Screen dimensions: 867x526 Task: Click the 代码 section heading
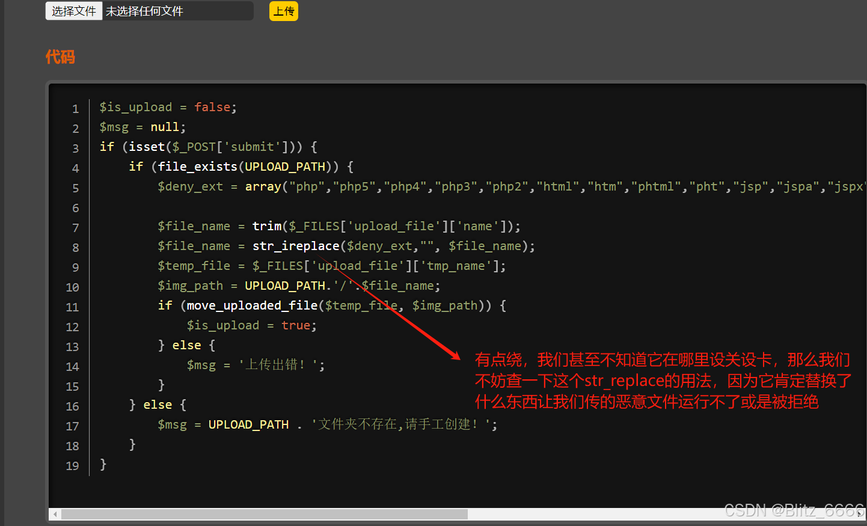tap(60, 57)
